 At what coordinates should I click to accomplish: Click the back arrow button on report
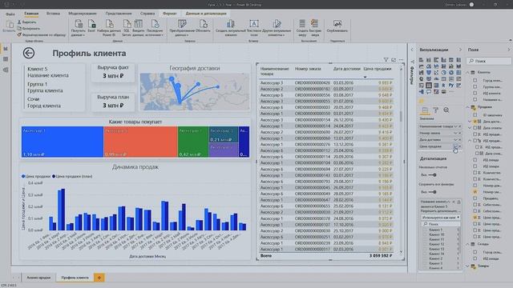[x=29, y=53]
